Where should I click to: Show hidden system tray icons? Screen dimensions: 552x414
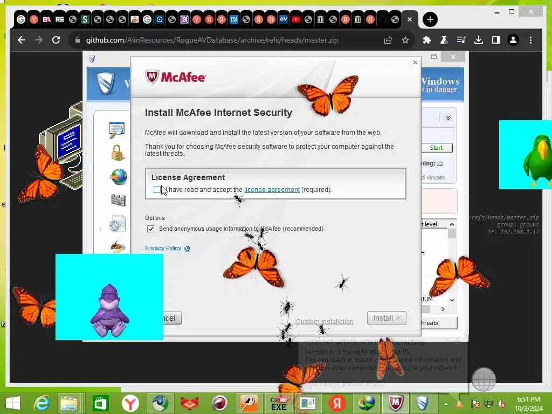pos(446,404)
